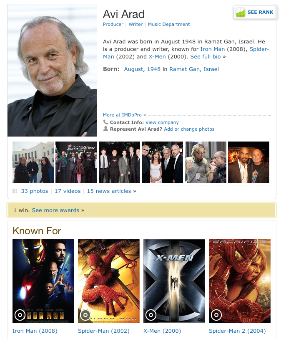Open 15 news articles link
Viewport: 281px width, 339px height.
pyautogui.click(x=109, y=191)
